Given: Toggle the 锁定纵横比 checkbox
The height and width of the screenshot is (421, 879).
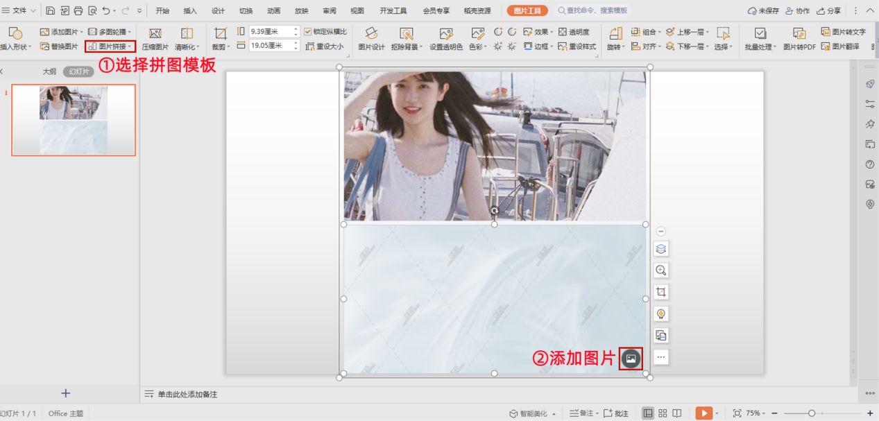Looking at the screenshot, I should tap(308, 32).
